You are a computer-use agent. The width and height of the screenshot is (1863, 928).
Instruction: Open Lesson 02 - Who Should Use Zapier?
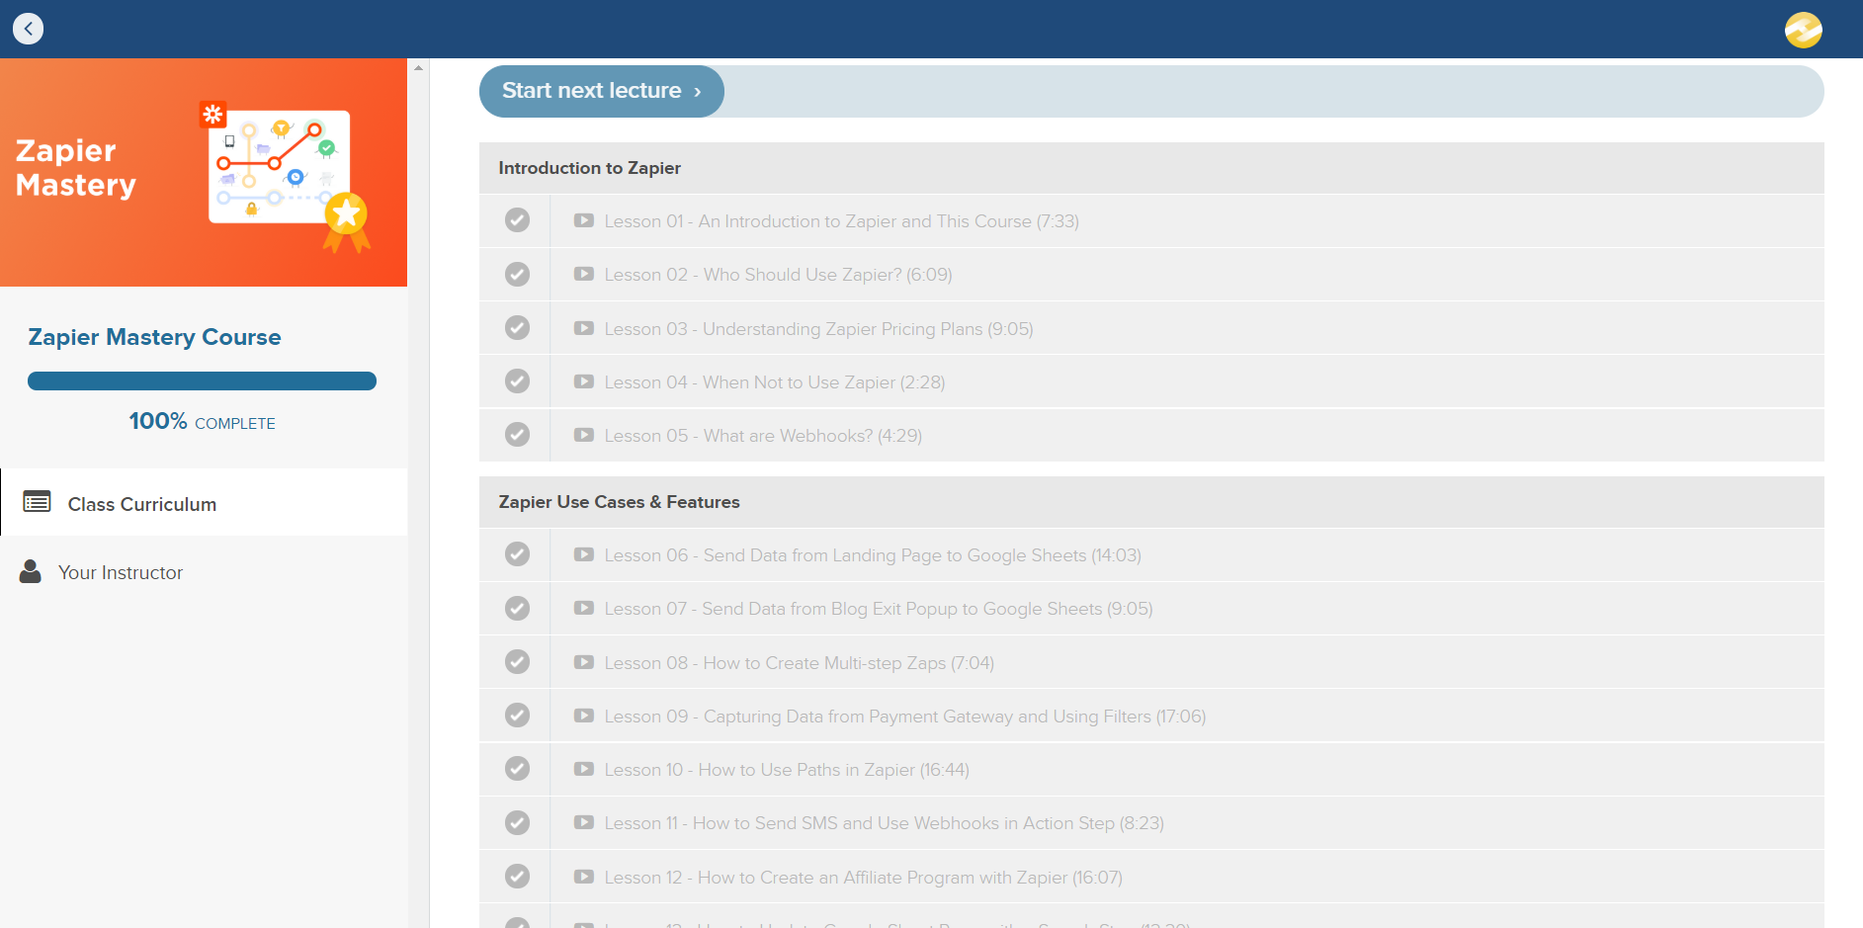tap(778, 275)
